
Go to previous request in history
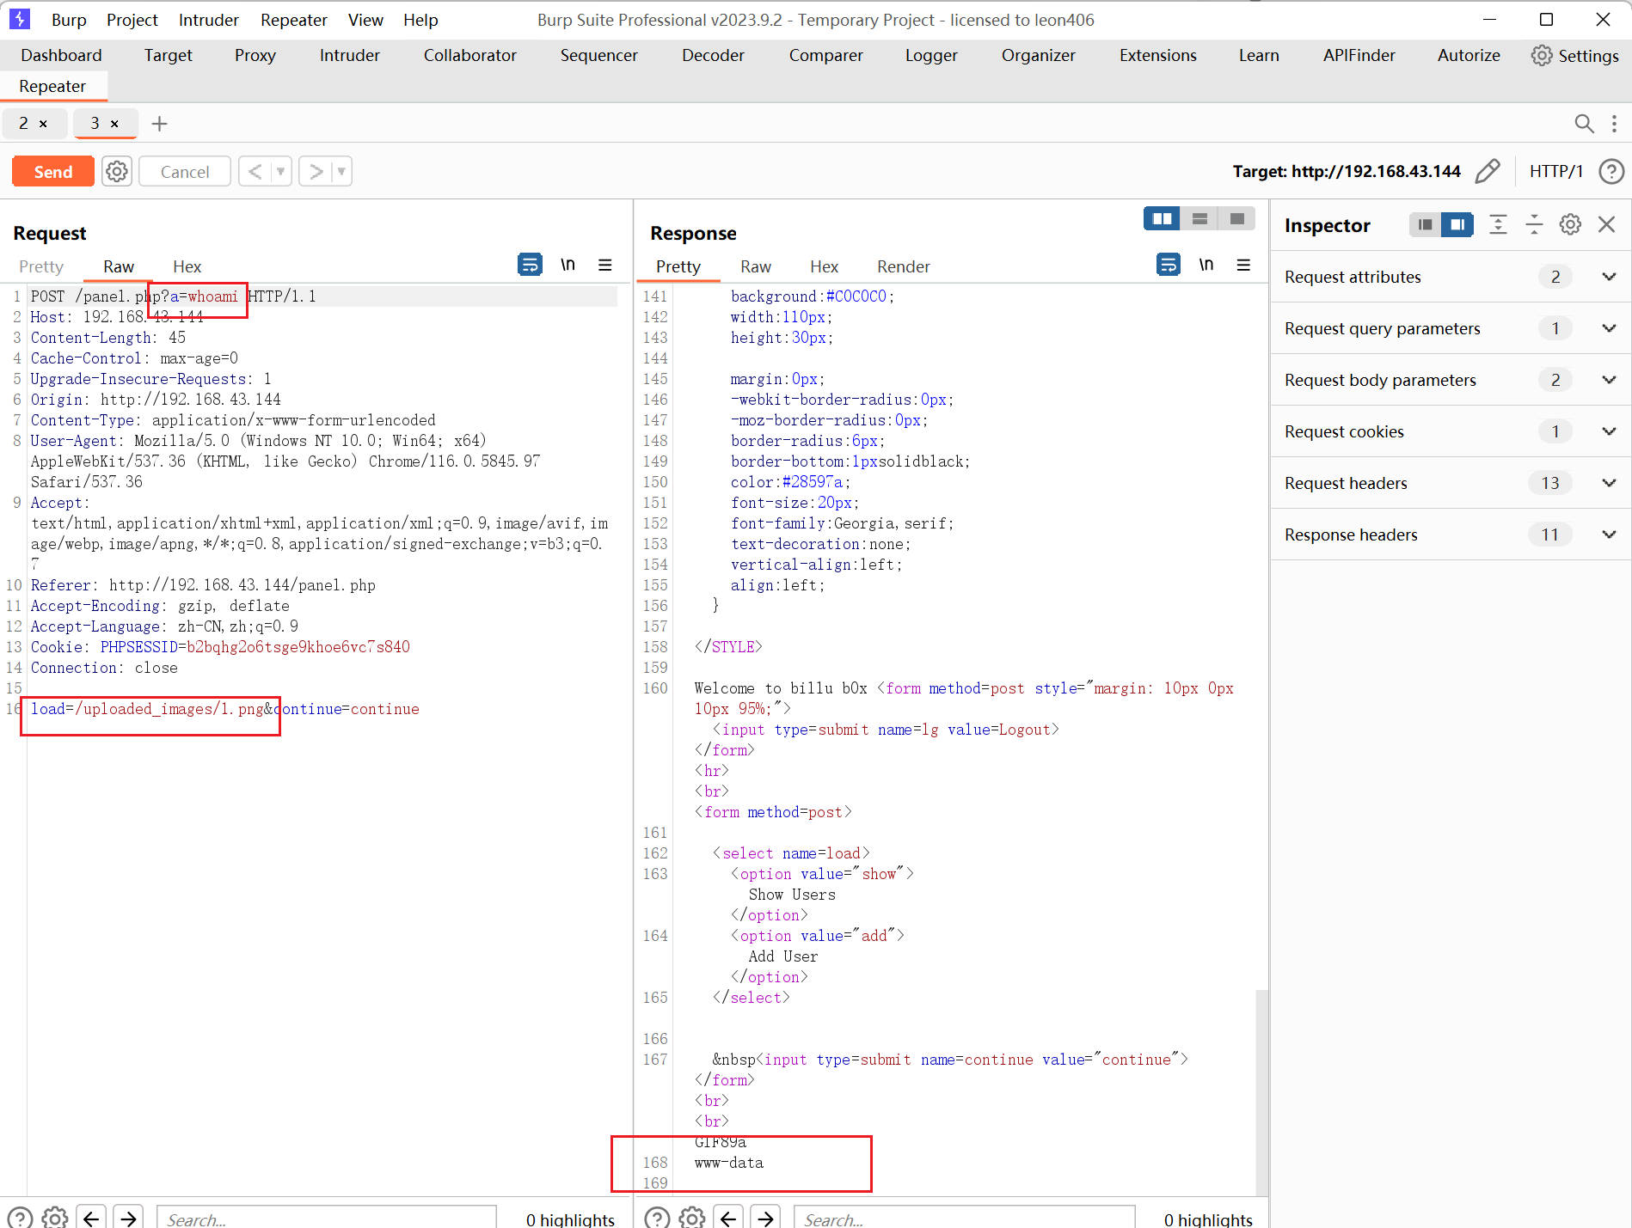(255, 172)
